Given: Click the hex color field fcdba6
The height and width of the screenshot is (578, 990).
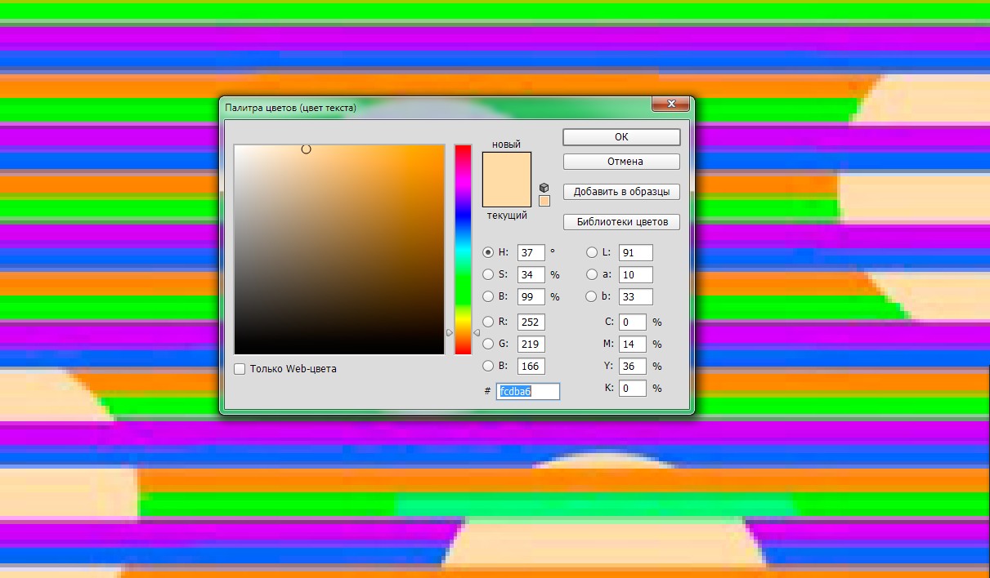Looking at the screenshot, I should click(x=528, y=391).
